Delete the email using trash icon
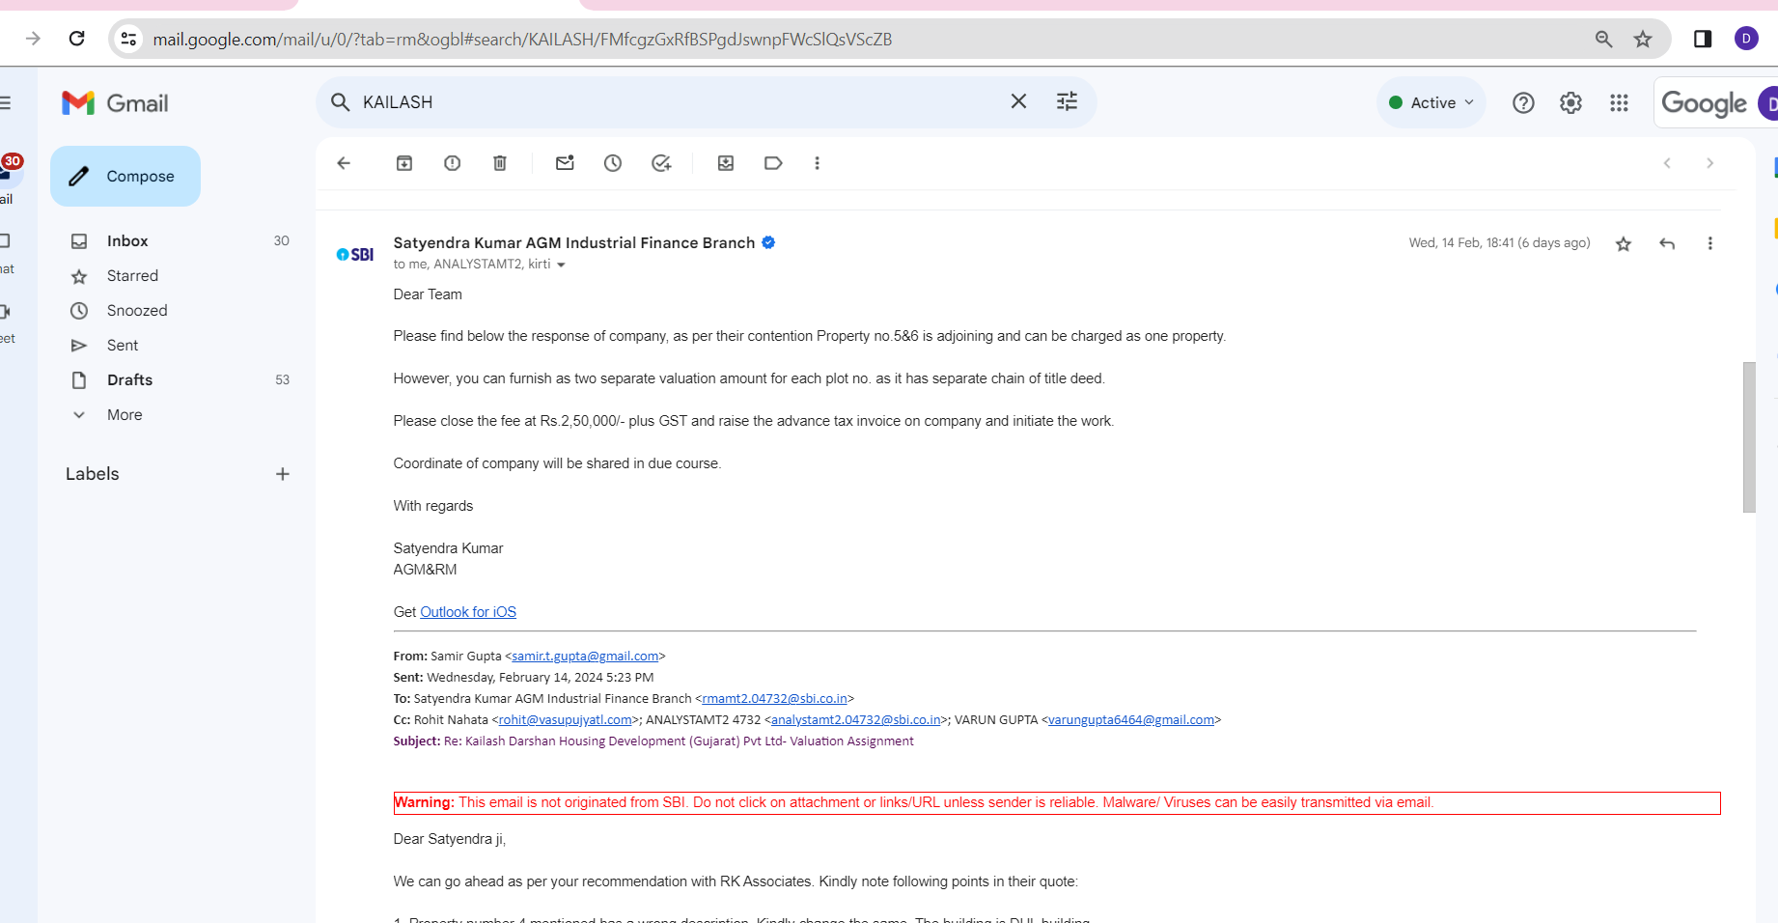 (500, 163)
